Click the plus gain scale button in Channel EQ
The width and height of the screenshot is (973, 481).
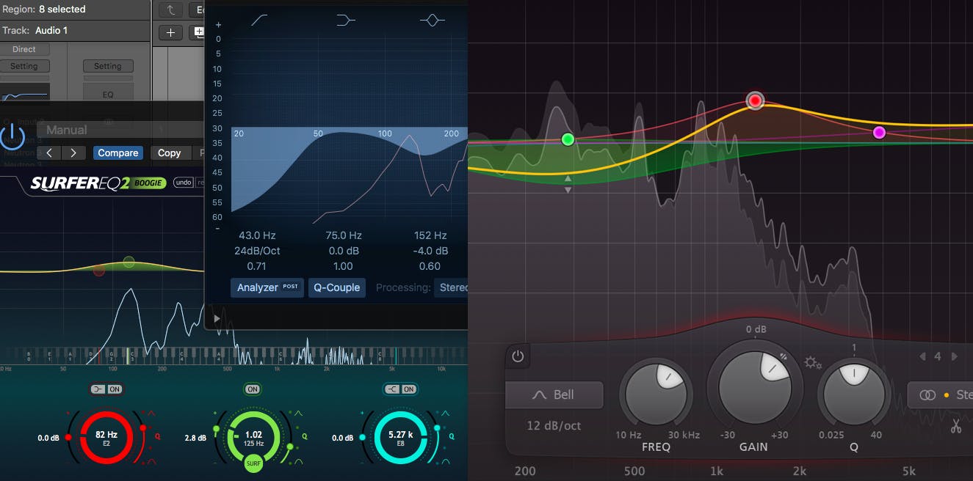[x=218, y=24]
